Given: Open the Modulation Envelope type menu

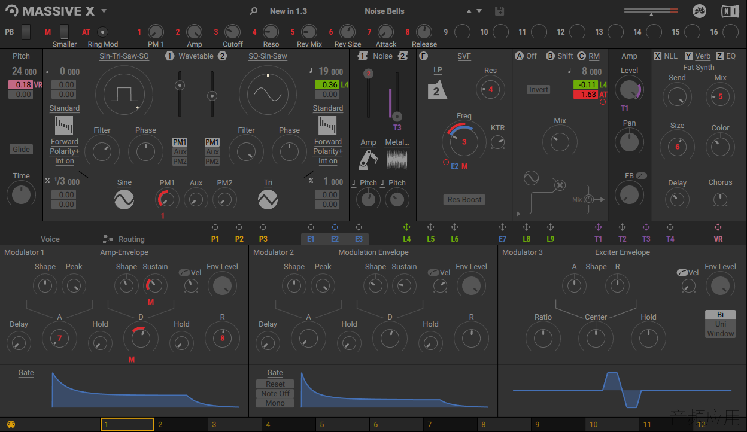Looking at the screenshot, I should click(373, 252).
